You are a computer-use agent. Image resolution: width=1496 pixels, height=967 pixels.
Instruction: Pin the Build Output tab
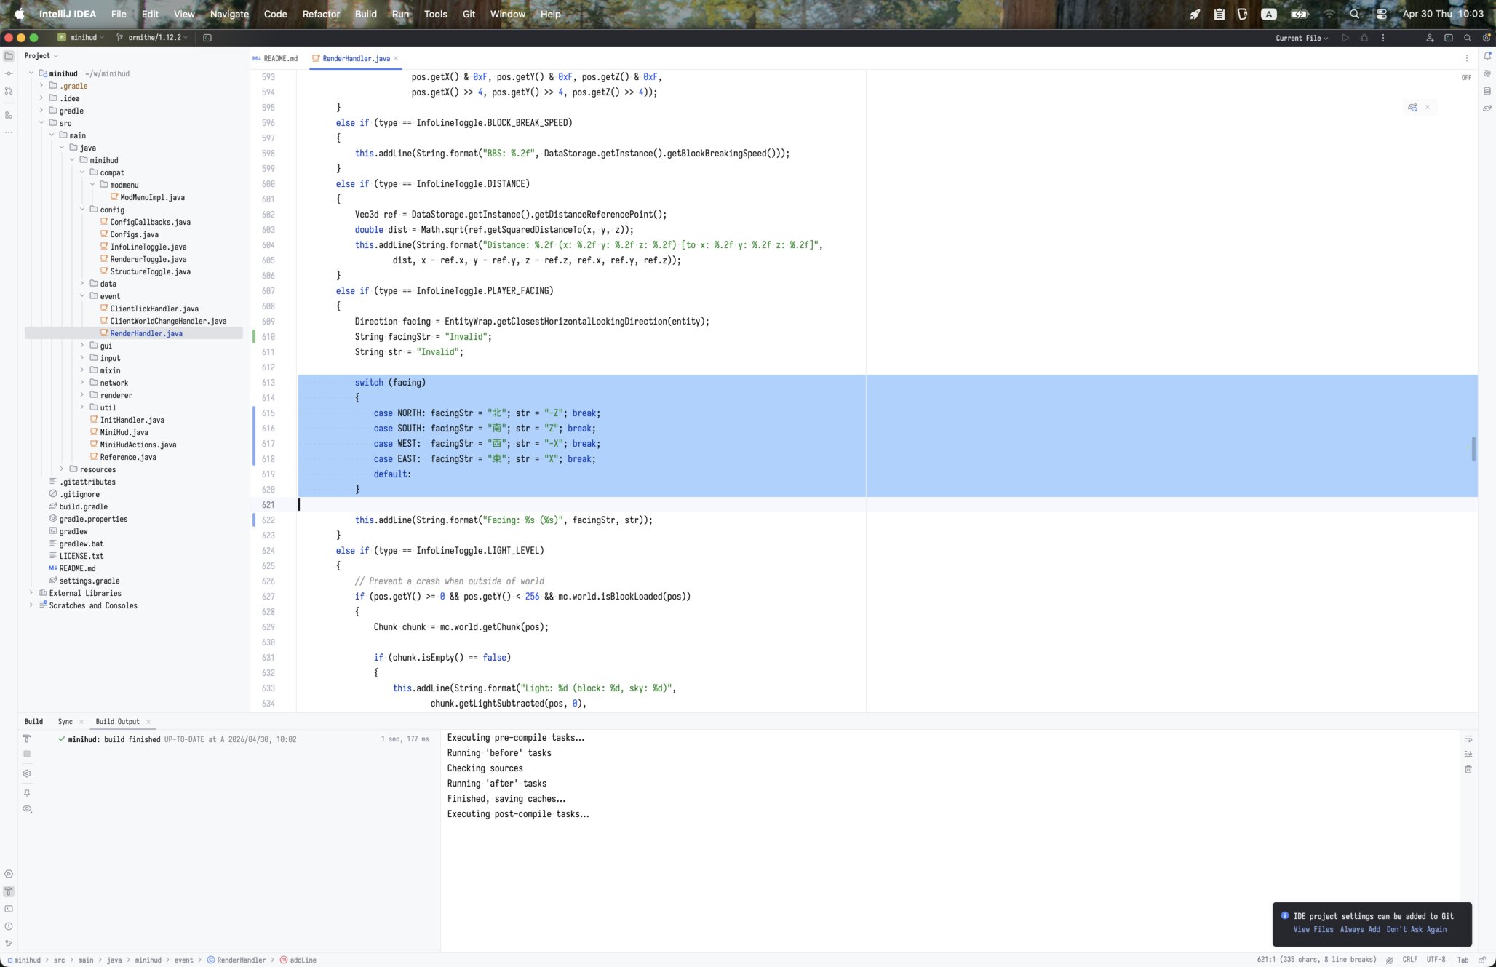[x=27, y=792]
